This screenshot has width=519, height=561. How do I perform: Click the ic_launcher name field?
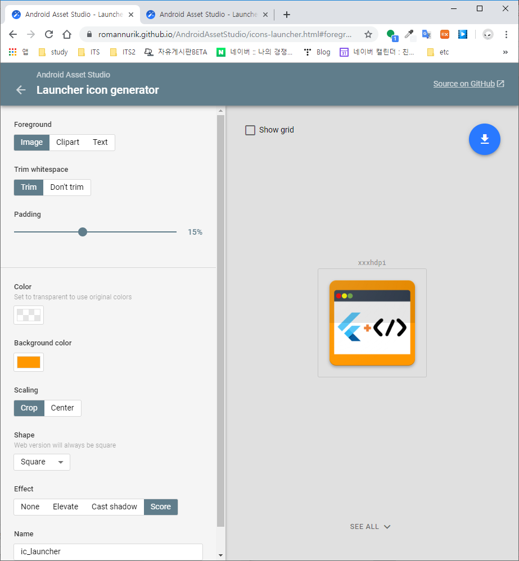pos(108,551)
